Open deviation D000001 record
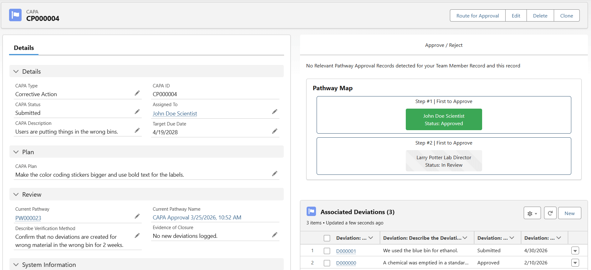 coord(346,251)
